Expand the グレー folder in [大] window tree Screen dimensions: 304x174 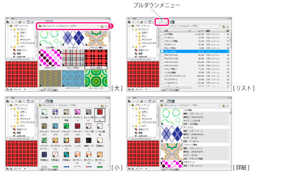point(14,36)
